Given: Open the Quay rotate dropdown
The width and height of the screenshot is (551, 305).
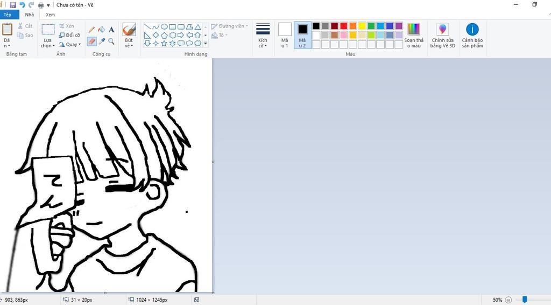Looking at the screenshot, I should (70, 44).
